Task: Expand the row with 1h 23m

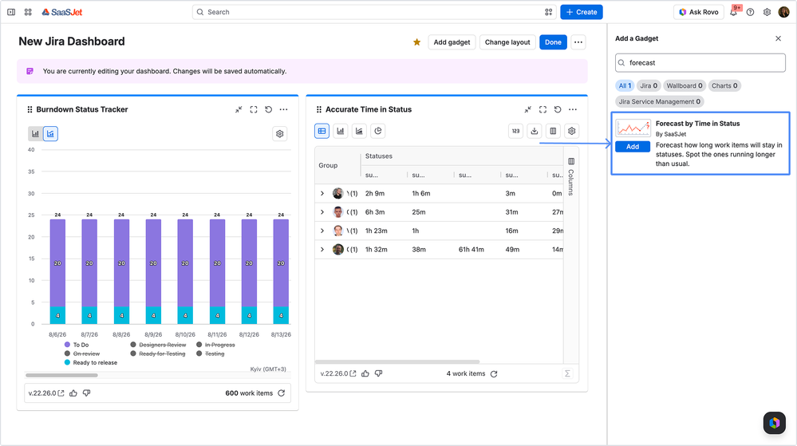Action: pyautogui.click(x=322, y=231)
